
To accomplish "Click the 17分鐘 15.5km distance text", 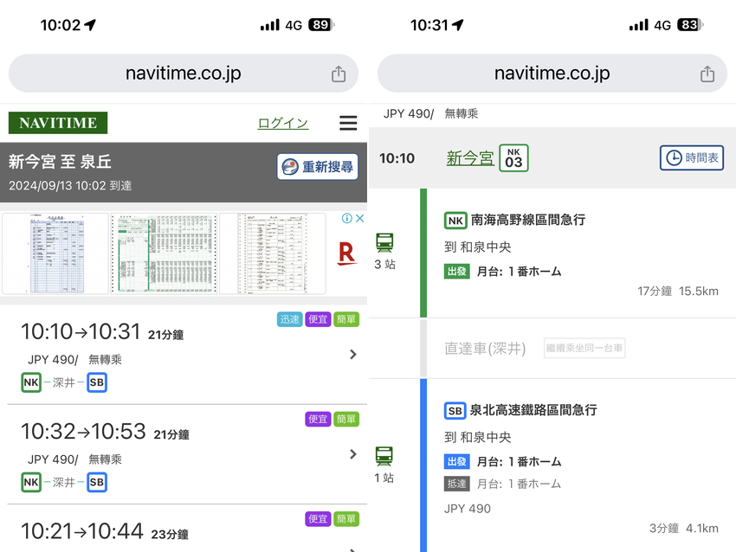I will [678, 292].
